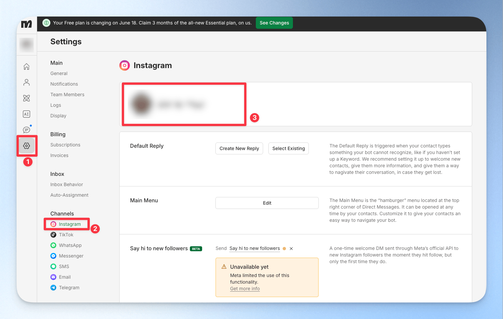Open the Contacts person icon
The image size is (503, 319).
[27, 82]
